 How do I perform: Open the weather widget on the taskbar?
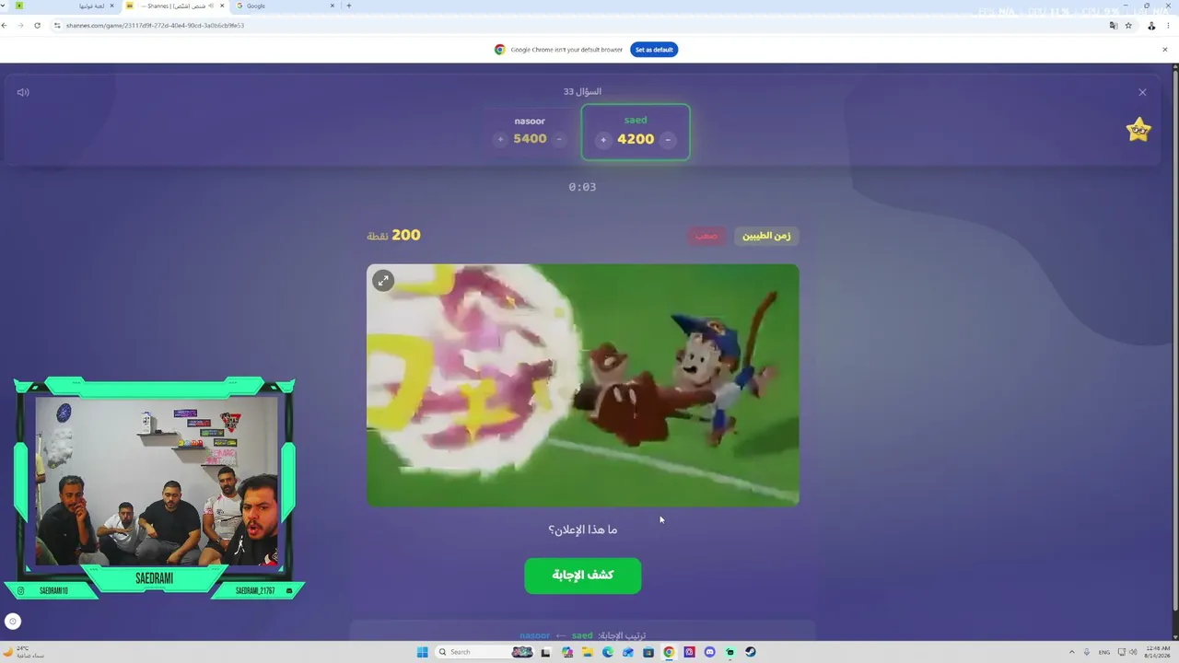point(23,652)
